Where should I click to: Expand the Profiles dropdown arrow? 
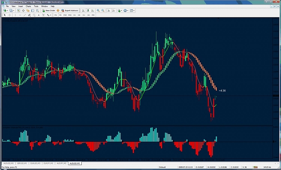pos(13,11)
